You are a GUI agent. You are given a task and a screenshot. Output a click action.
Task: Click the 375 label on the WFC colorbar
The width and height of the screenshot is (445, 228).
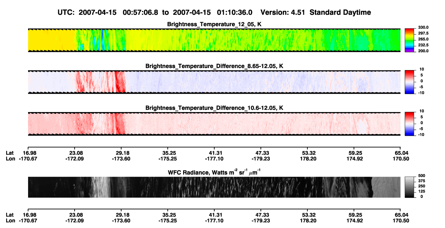pos(422,180)
